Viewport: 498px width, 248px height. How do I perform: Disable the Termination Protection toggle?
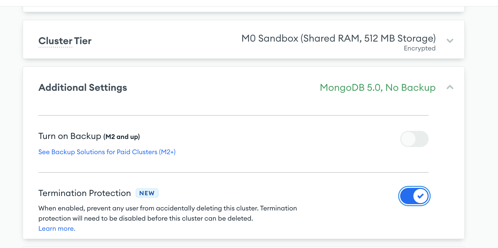click(x=414, y=196)
